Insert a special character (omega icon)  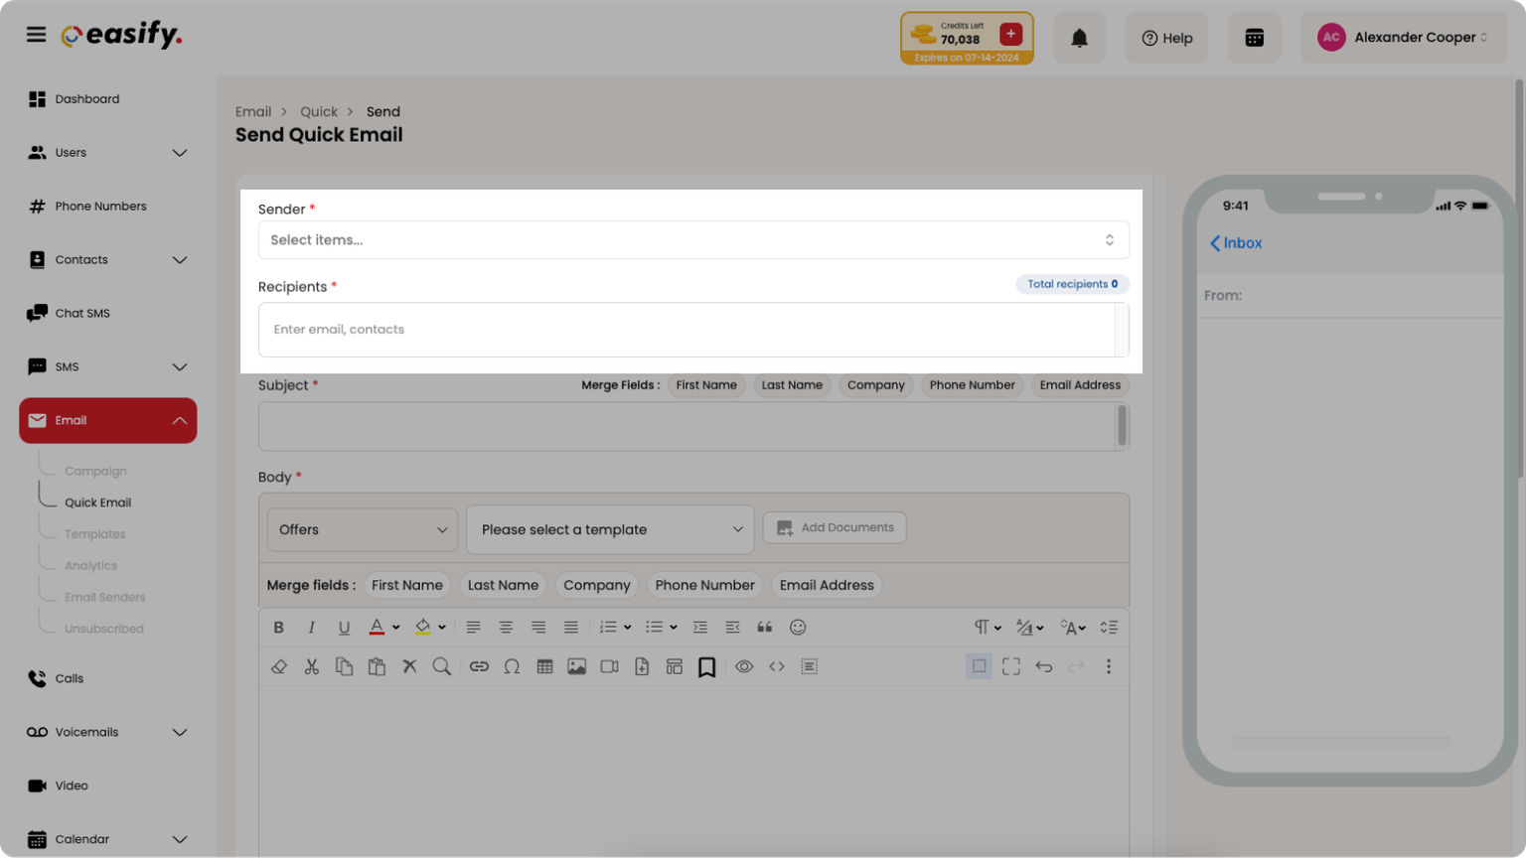pos(512,667)
